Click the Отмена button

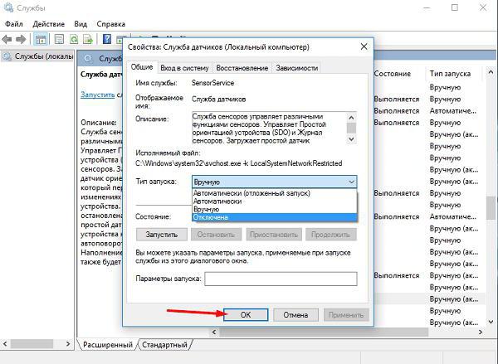pyautogui.click(x=295, y=315)
